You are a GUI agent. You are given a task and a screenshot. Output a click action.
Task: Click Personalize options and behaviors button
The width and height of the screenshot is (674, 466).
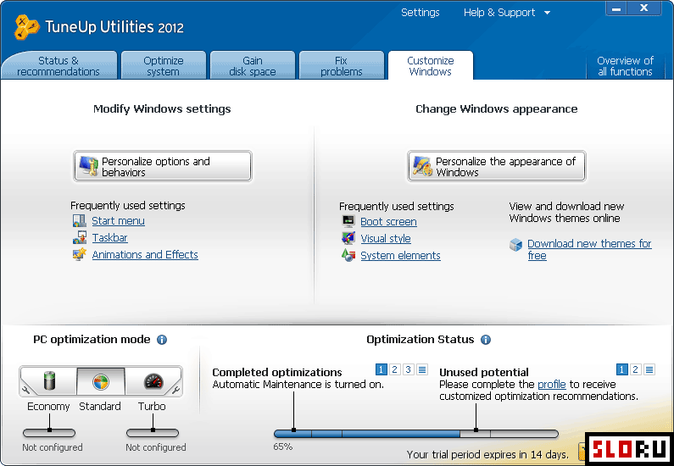pyautogui.click(x=163, y=166)
